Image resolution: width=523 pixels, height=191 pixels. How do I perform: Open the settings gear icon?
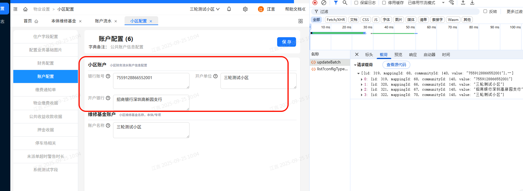point(245,9)
